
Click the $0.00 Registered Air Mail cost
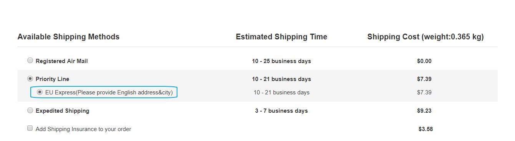424,61
